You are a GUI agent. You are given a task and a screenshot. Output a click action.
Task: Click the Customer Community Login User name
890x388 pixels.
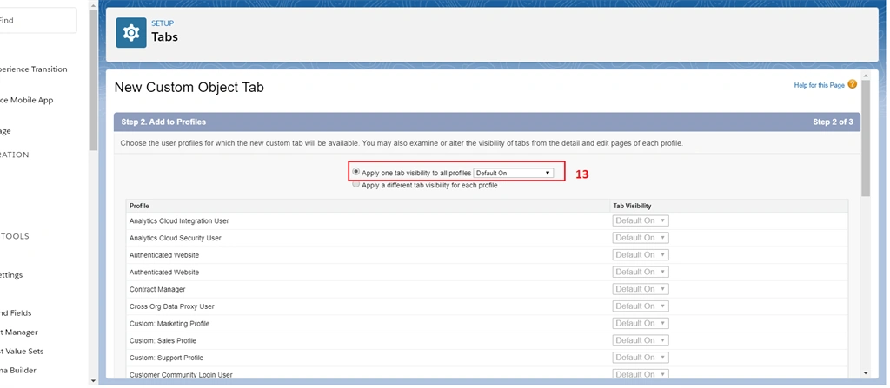(181, 375)
